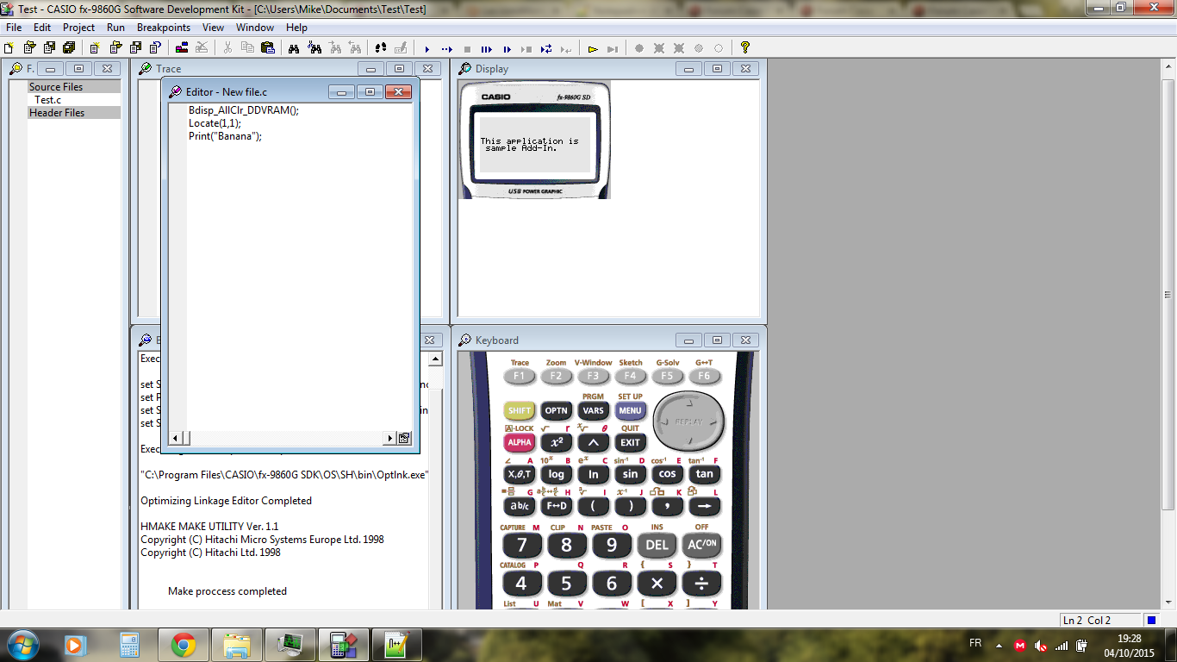Click the Bdisp_AllClr_DDVRAM(); code line
Screen dimensions: 1177x662
click(244, 110)
